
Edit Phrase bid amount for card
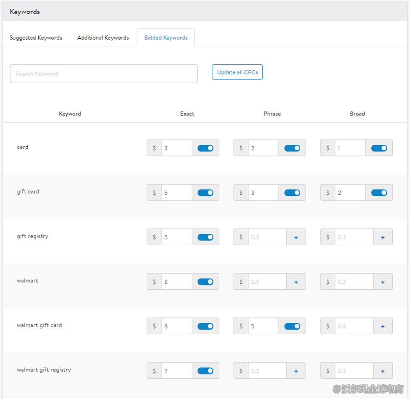(263, 148)
